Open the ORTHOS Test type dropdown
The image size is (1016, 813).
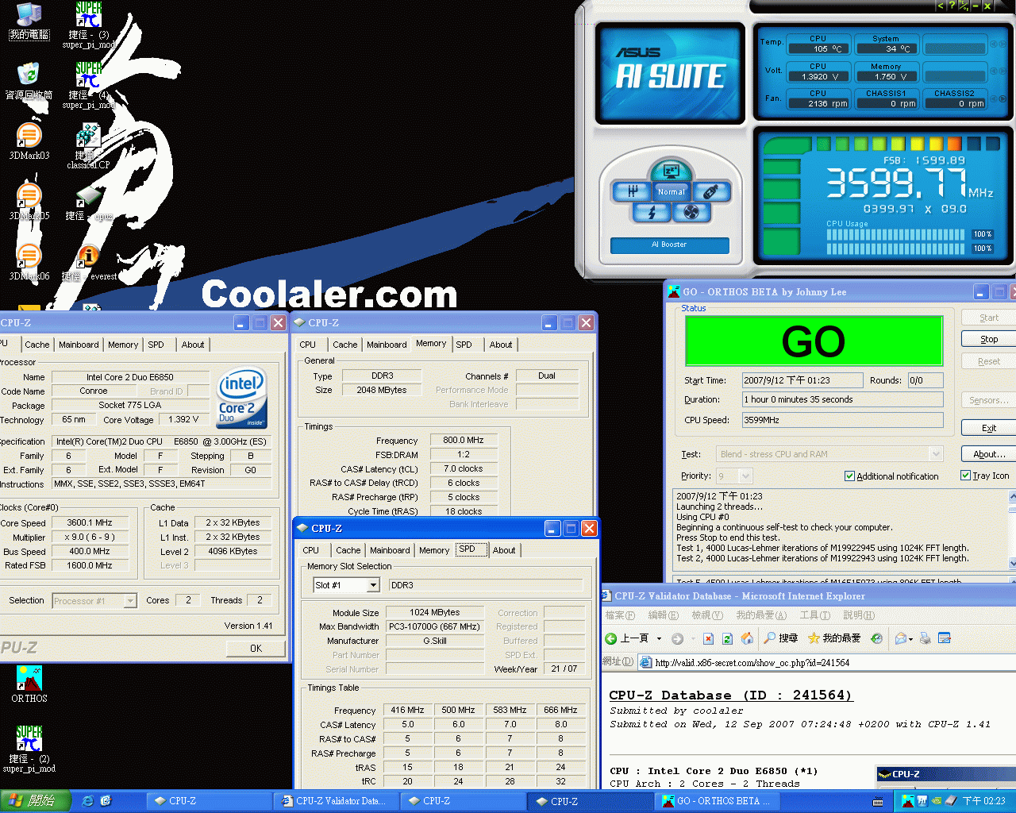[x=936, y=454]
